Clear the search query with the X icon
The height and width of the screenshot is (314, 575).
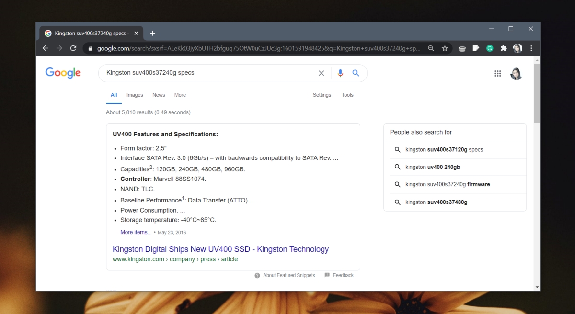(x=321, y=72)
